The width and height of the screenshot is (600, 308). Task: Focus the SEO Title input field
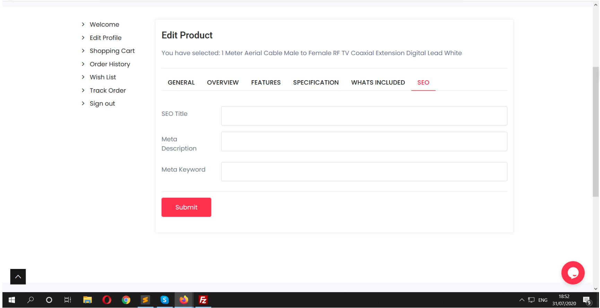(x=364, y=116)
